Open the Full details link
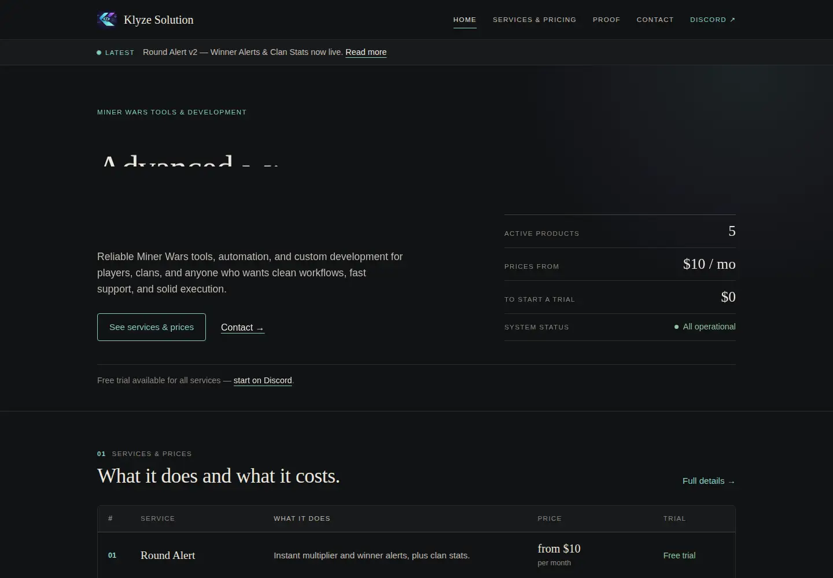Screen dimensions: 833x578 coord(709,481)
